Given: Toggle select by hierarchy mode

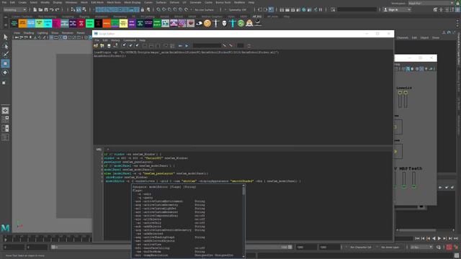Looking at the screenshot, I should 73,9.
